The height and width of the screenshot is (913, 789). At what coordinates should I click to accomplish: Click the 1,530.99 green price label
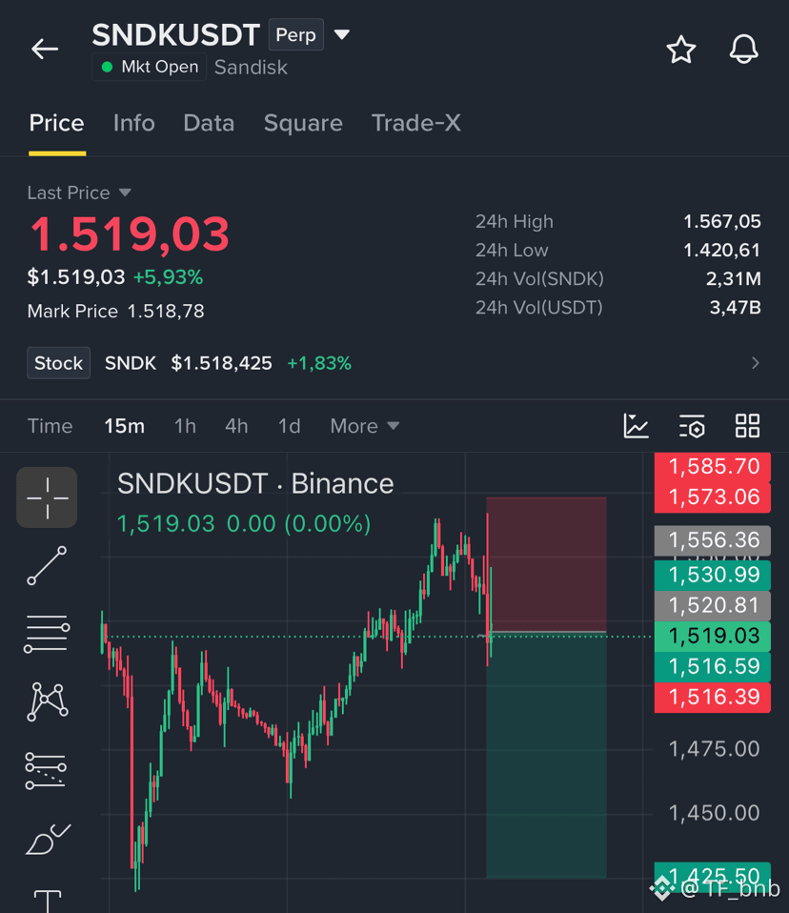(x=713, y=576)
